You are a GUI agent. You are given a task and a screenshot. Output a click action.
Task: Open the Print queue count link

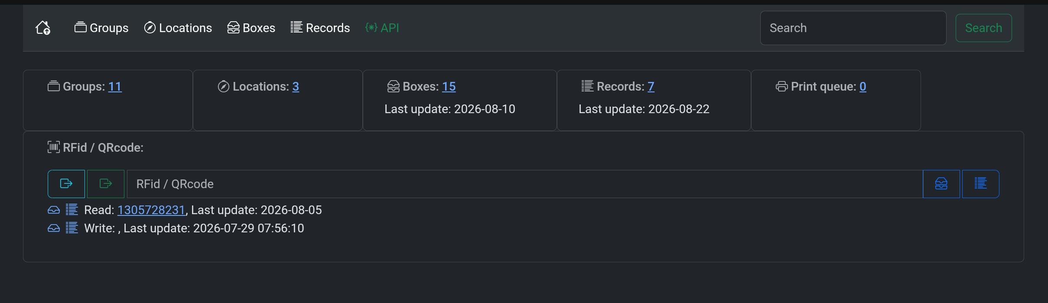click(863, 87)
